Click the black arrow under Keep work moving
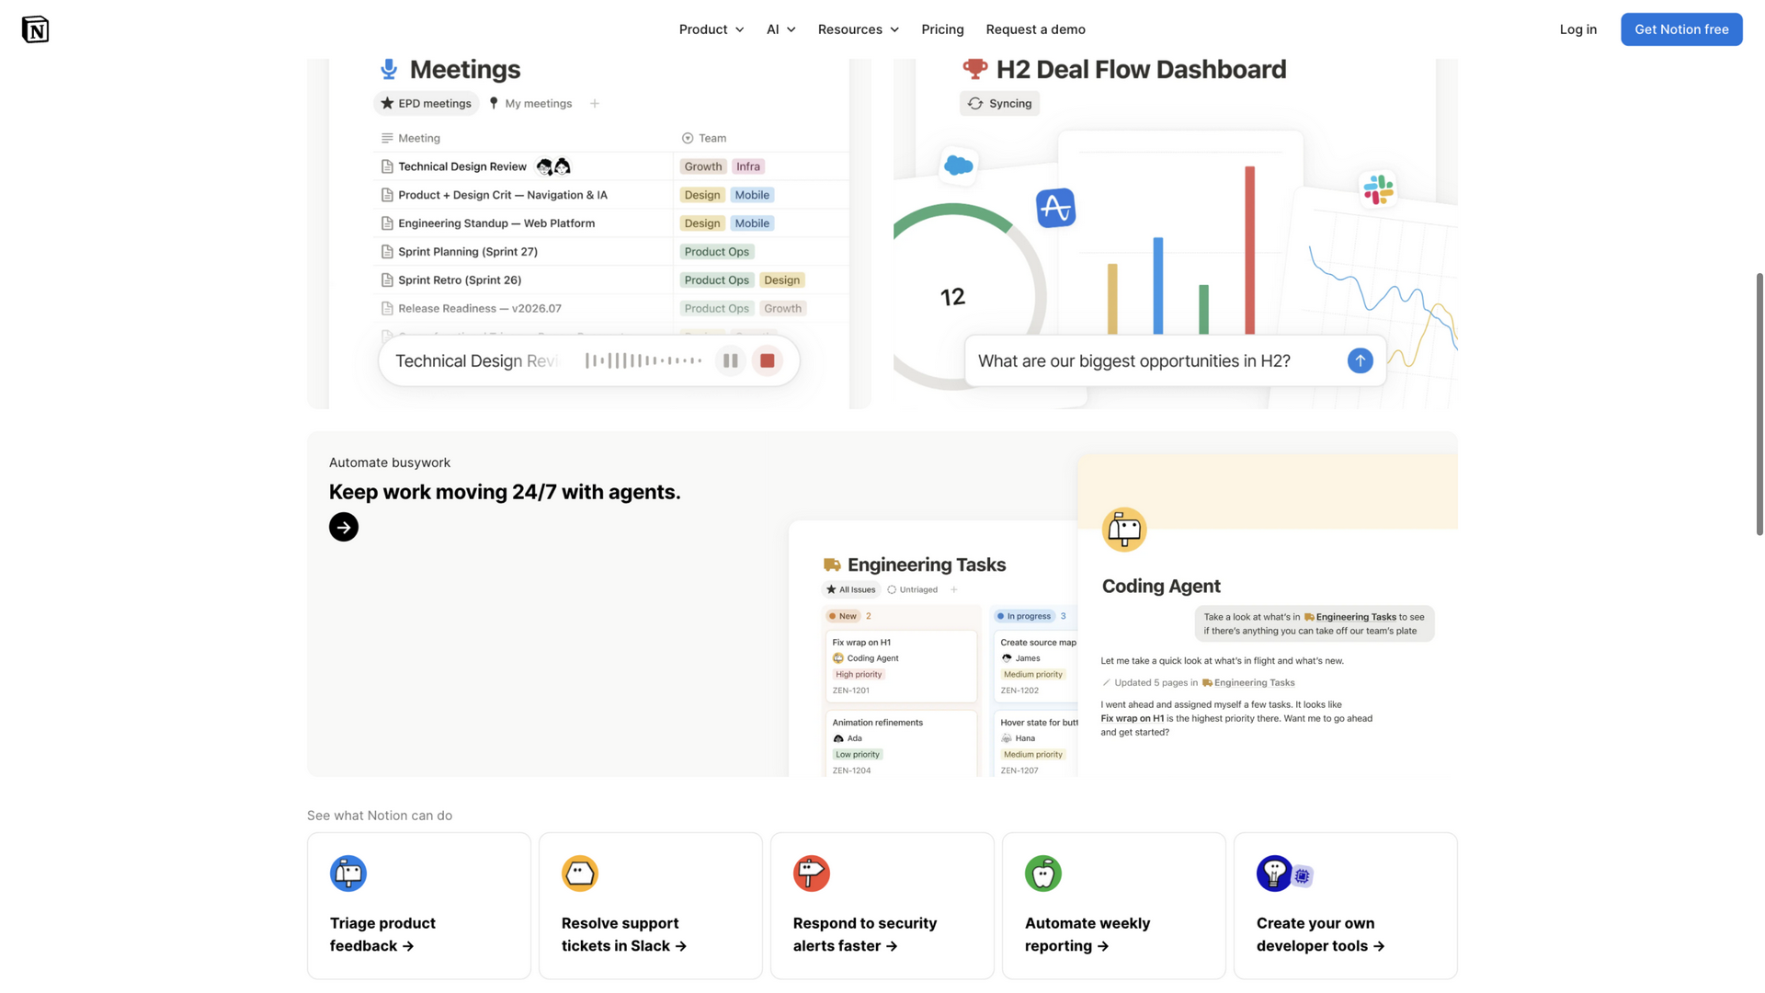 pos(344,527)
